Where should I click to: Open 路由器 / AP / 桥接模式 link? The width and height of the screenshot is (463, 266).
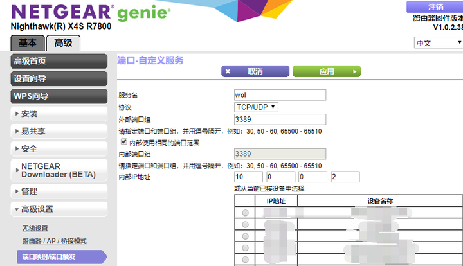[54, 241]
